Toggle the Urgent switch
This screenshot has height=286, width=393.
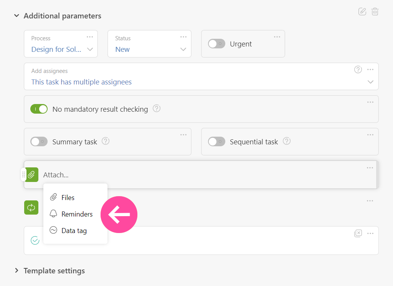click(x=216, y=44)
